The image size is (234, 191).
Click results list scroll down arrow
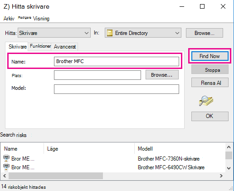click(229, 168)
